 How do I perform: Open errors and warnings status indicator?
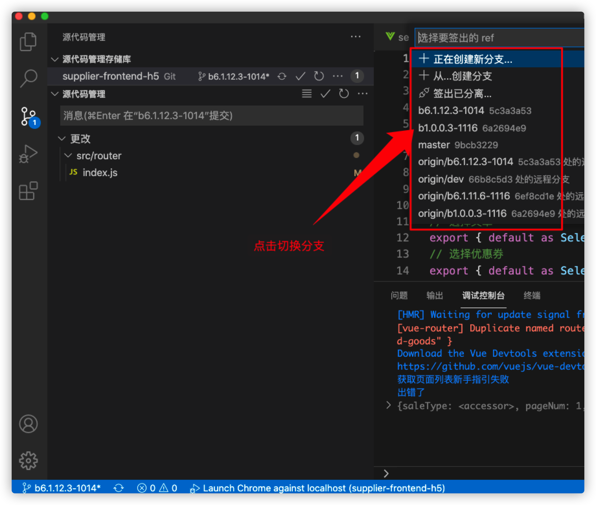(157, 488)
